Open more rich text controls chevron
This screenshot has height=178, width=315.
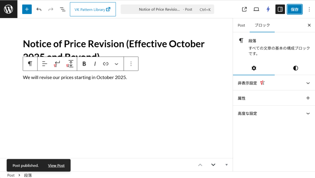[x=116, y=64]
